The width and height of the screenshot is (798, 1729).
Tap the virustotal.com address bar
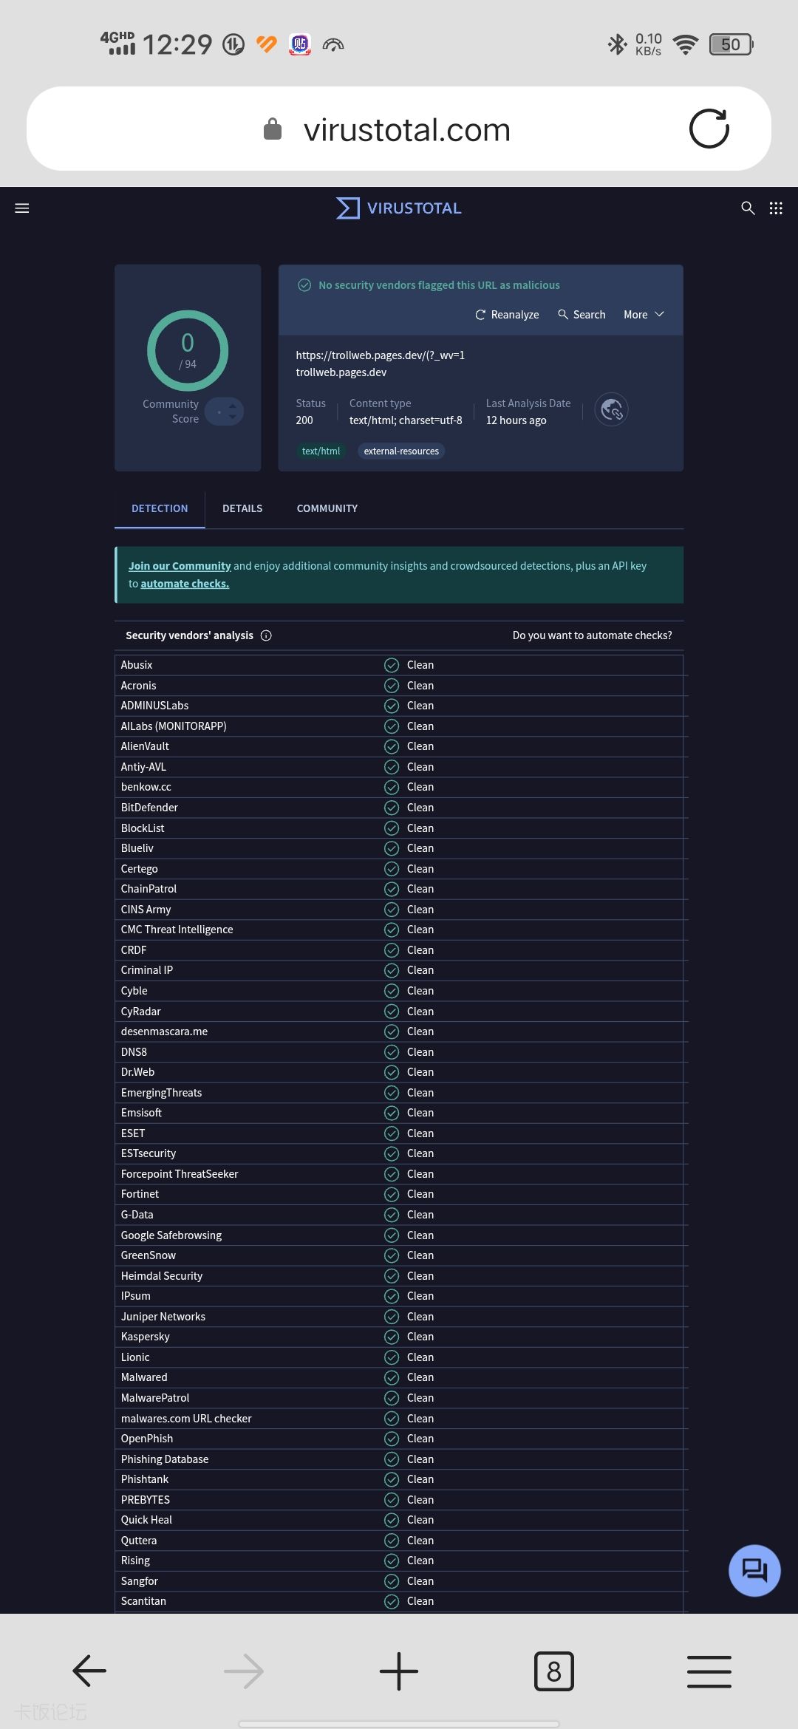pyautogui.click(x=406, y=130)
